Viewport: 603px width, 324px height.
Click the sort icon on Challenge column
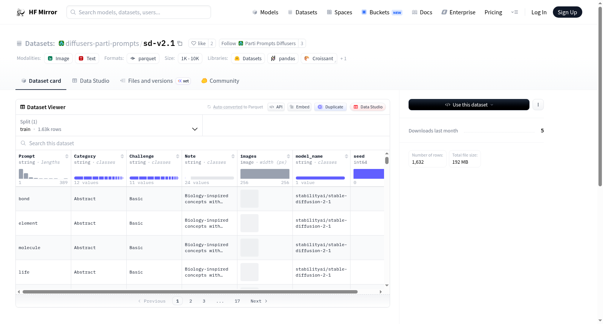178,156
